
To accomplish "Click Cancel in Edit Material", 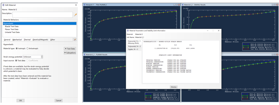I will 59,100.
